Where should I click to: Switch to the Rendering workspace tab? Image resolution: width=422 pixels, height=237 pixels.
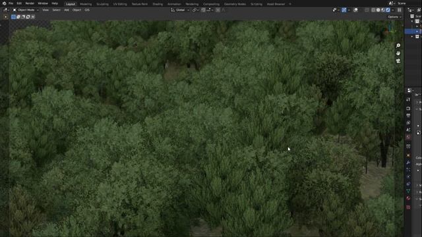click(192, 4)
